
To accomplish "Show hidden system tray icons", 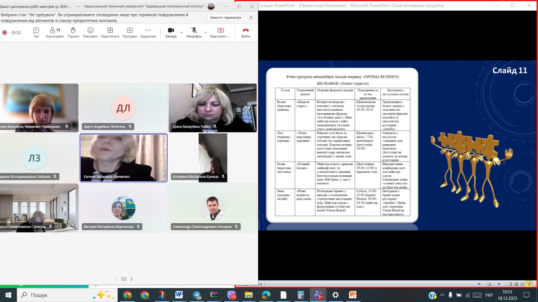I will pyautogui.click(x=442, y=295).
